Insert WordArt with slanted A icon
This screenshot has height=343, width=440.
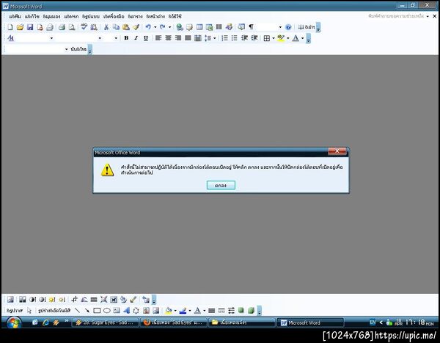click(x=127, y=310)
